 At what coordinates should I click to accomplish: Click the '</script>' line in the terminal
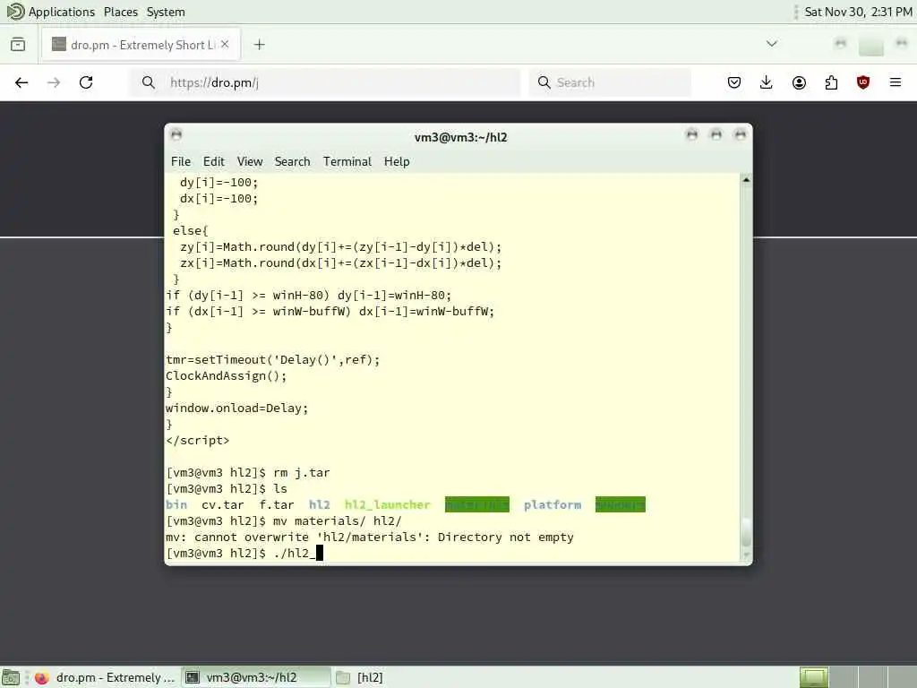coord(198,440)
